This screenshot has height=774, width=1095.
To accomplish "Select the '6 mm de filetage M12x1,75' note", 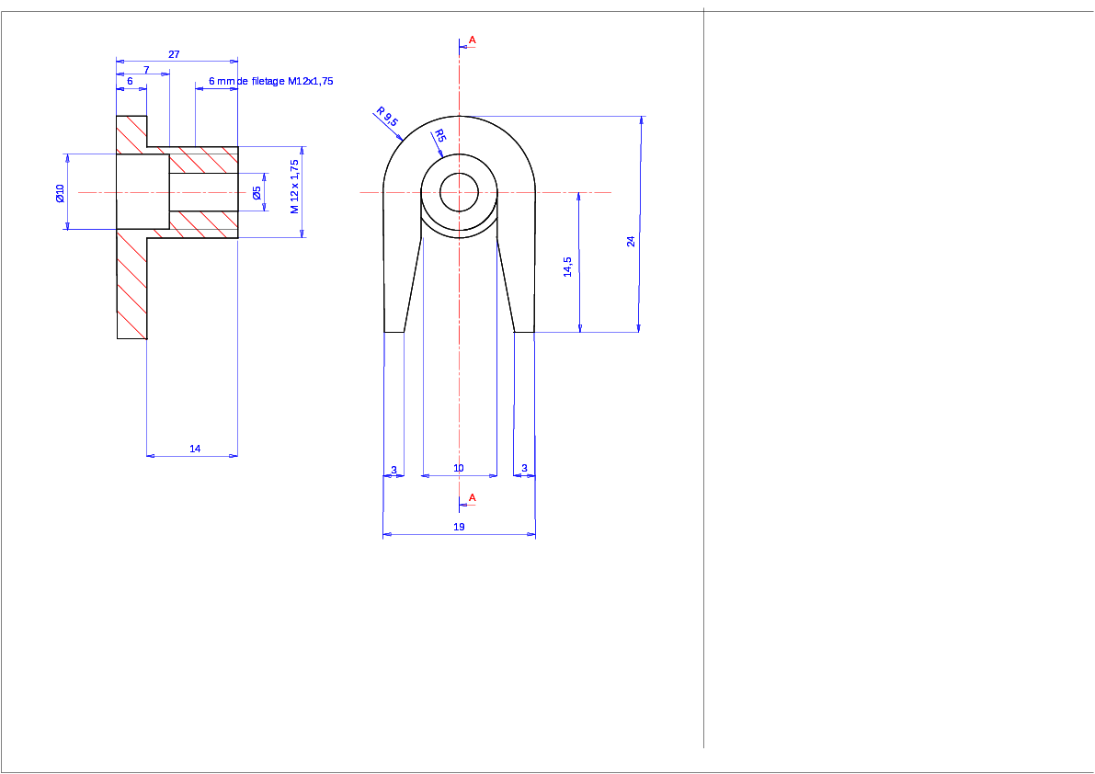I will [271, 81].
